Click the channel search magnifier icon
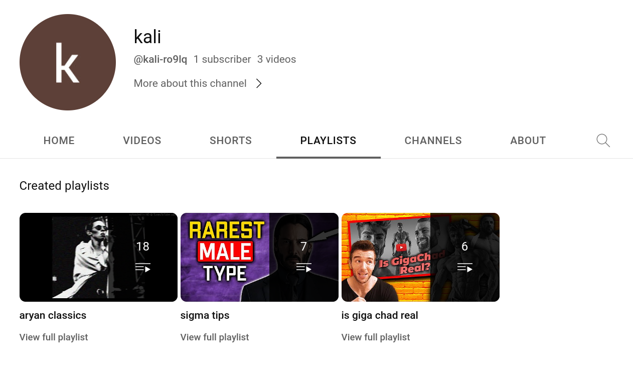This screenshot has height=371, width=633. pyautogui.click(x=603, y=141)
